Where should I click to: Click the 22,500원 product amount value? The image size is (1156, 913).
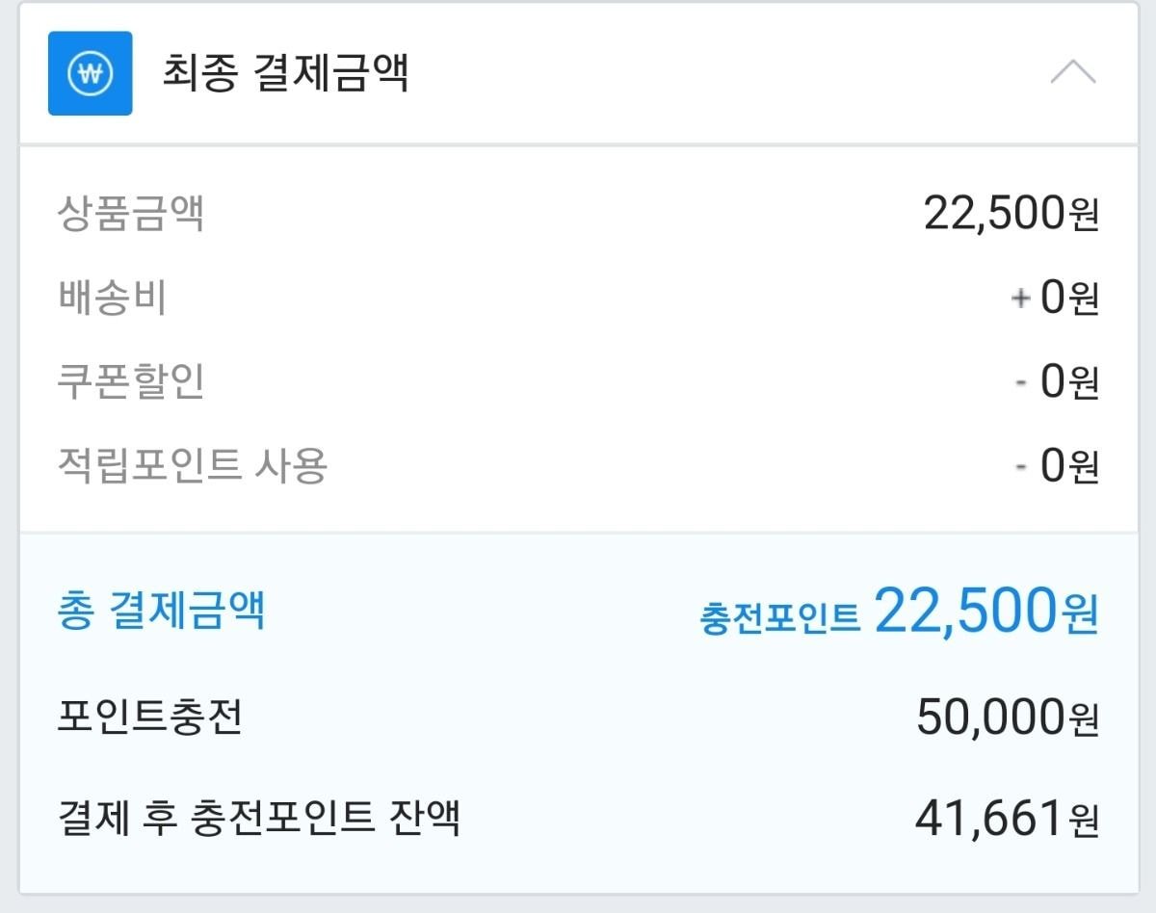pos(1011,213)
